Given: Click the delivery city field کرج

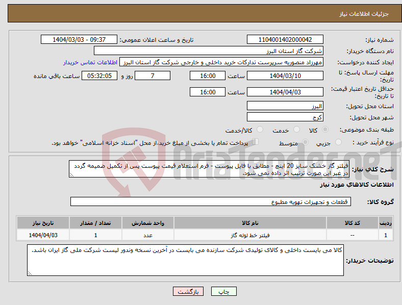Looking at the screenshot, I should [285, 117].
